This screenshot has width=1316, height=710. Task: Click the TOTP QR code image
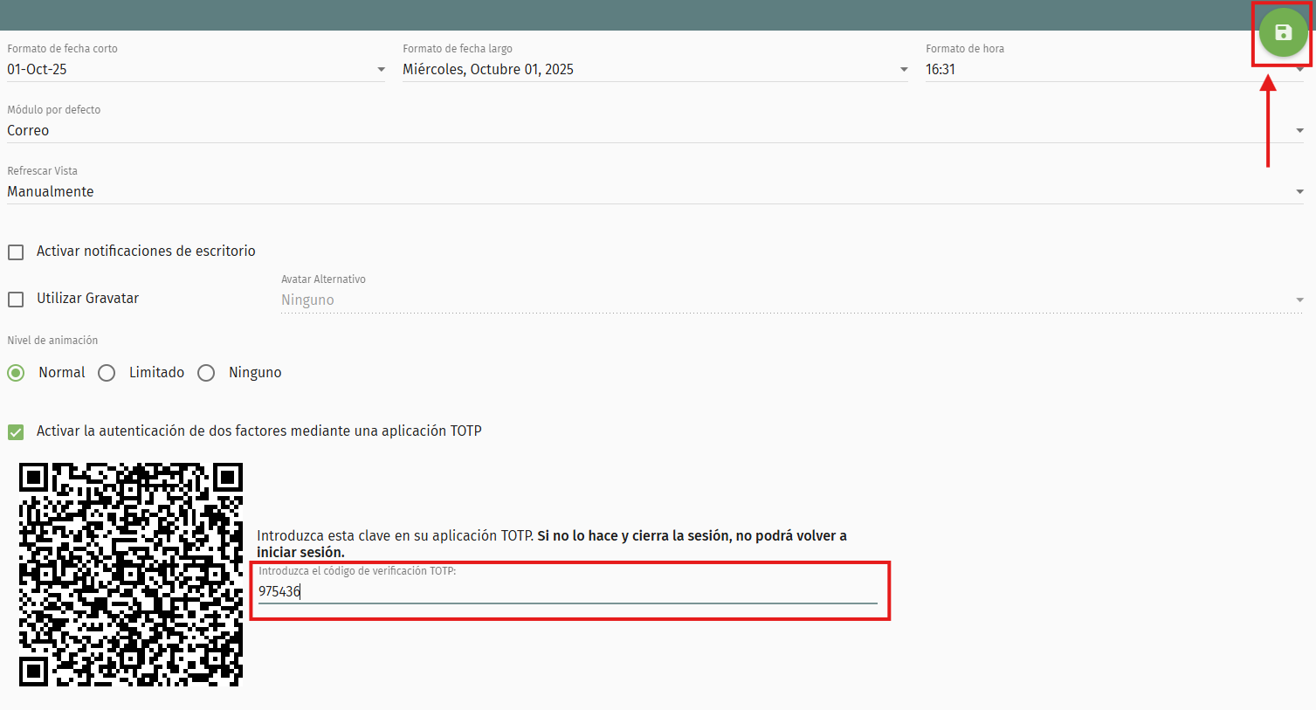point(131,575)
